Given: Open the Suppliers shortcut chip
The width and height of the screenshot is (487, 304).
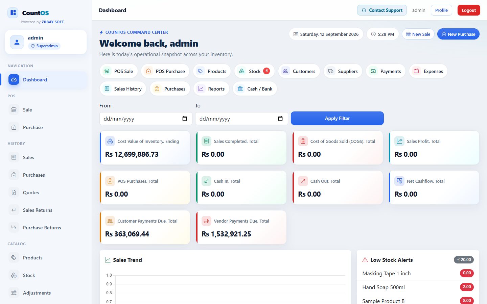Looking at the screenshot, I should [x=343, y=71].
